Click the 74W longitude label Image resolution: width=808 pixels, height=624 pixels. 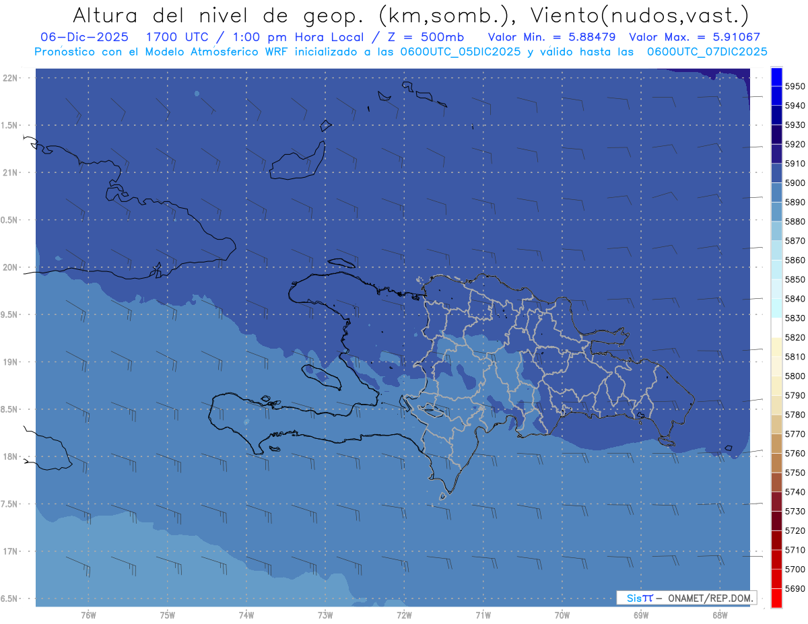246,615
